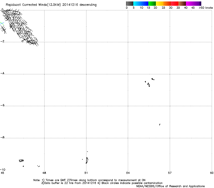This screenshot has height=188, width=214.
Task: Click latitude axis label '-4'
Action: [2, 73]
